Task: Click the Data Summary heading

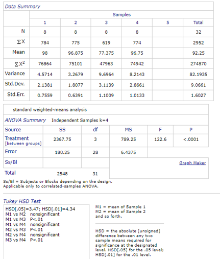Action: point(22,7)
